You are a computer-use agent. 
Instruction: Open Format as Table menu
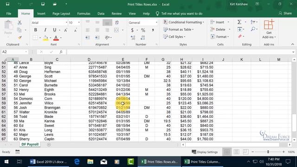pos(178,30)
